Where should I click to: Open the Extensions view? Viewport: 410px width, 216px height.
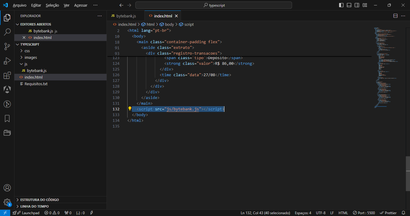[7, 75]
